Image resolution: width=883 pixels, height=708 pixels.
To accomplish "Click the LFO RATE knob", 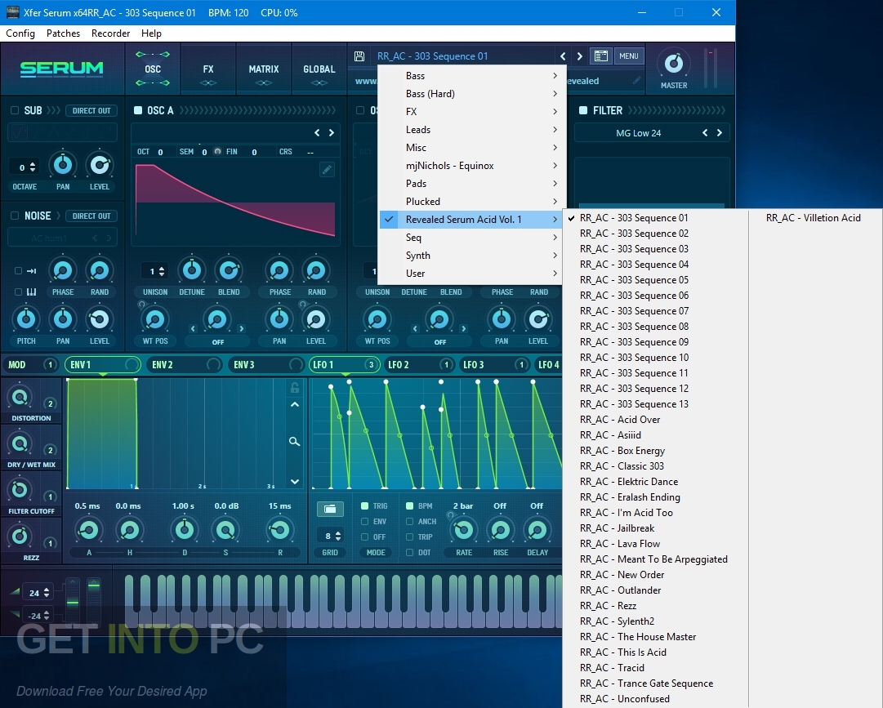I will pyautogui.click(x=463, y=530).
